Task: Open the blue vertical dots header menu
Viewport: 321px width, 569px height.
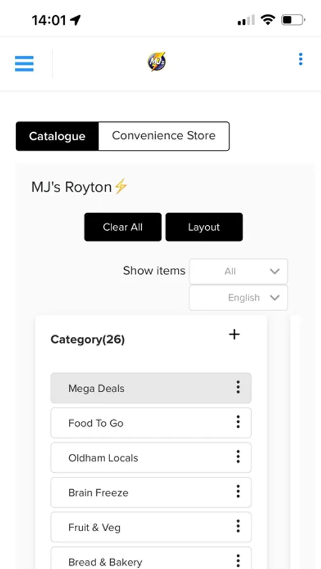Action: click(300, 59)
